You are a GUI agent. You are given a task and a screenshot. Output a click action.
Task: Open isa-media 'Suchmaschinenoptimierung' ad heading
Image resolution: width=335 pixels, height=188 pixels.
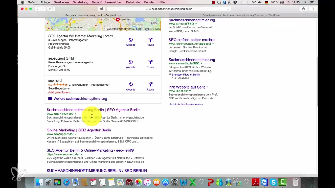pyautogui.click(x=192, y=60)
